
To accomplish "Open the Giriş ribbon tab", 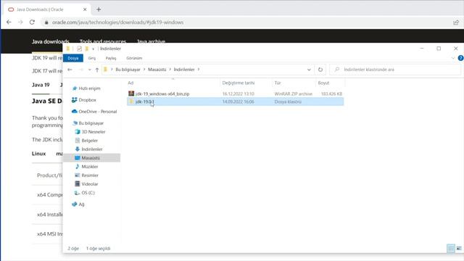I will 92,58.
